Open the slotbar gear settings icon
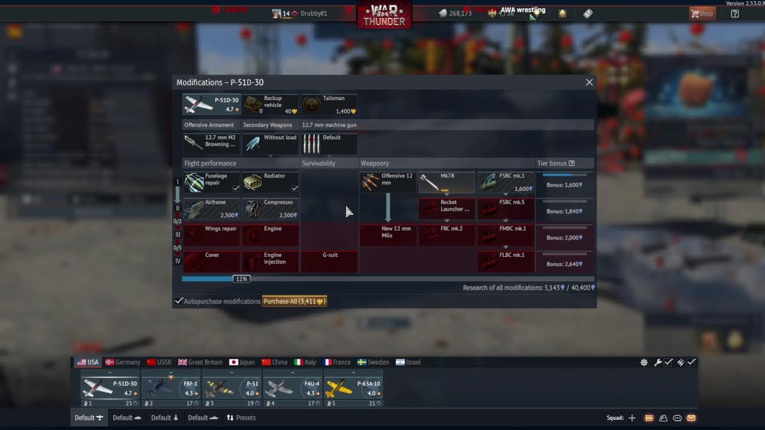The width and height of the screenshot is (765, 430). click(x=644, y=362)
